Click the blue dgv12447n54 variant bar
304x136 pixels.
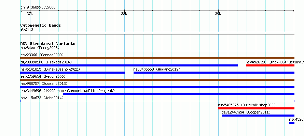[x=258, y=116]
